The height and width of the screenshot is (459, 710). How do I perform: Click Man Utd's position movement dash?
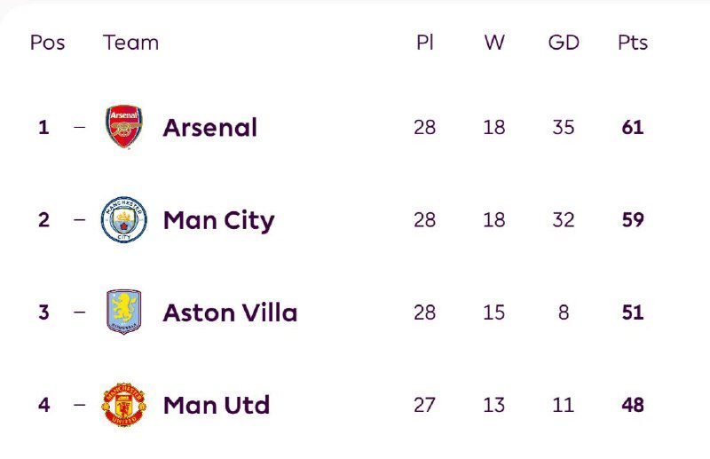pos(80,405)
